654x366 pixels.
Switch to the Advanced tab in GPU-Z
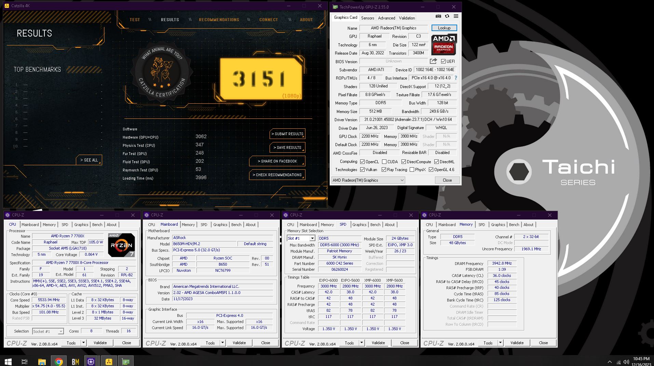coord(386,18)
